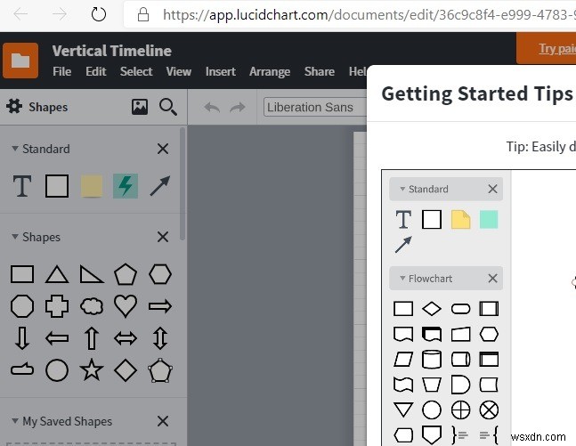Choose the diamond shape

tap(126, 370)
